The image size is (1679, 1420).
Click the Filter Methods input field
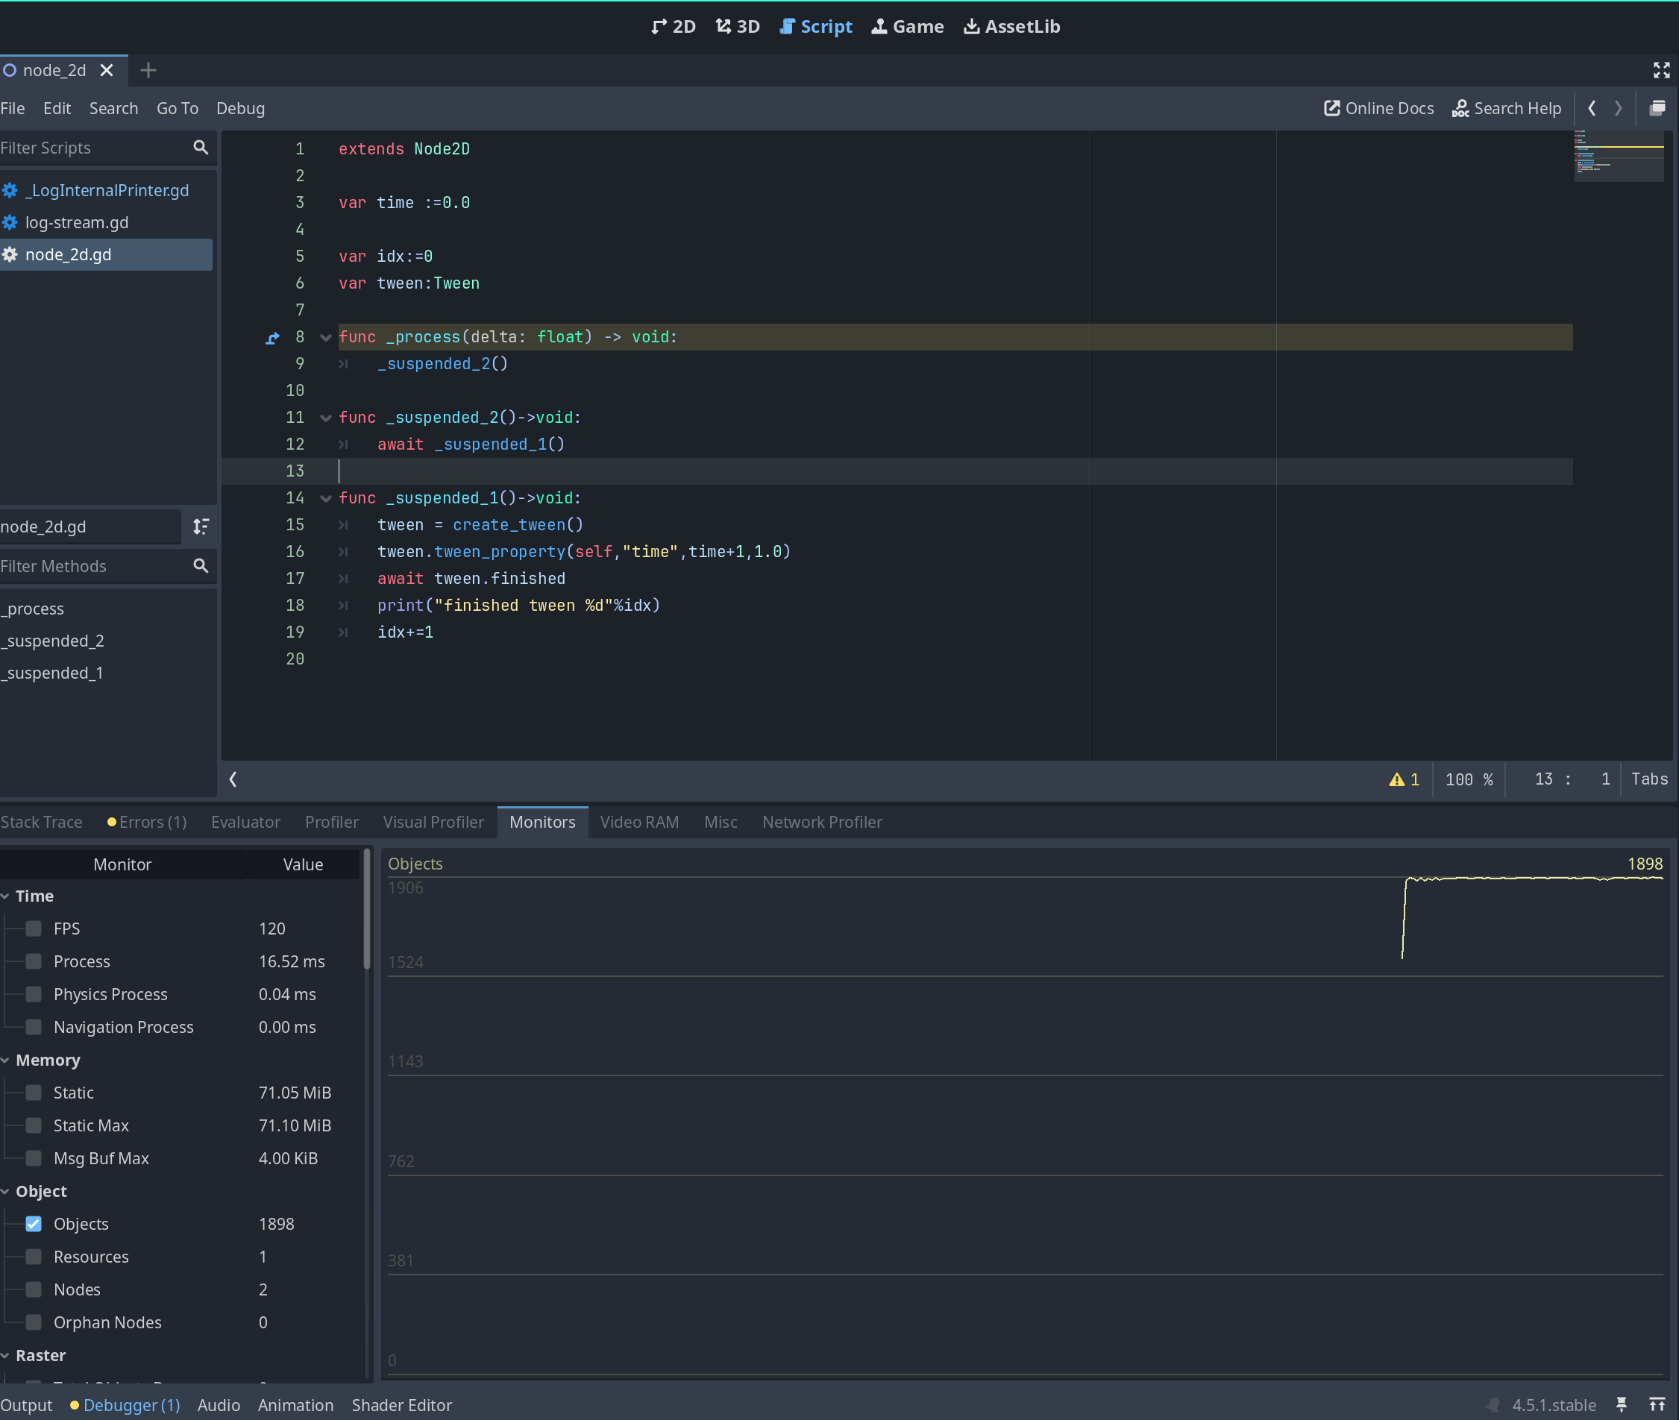coord(92,566)
